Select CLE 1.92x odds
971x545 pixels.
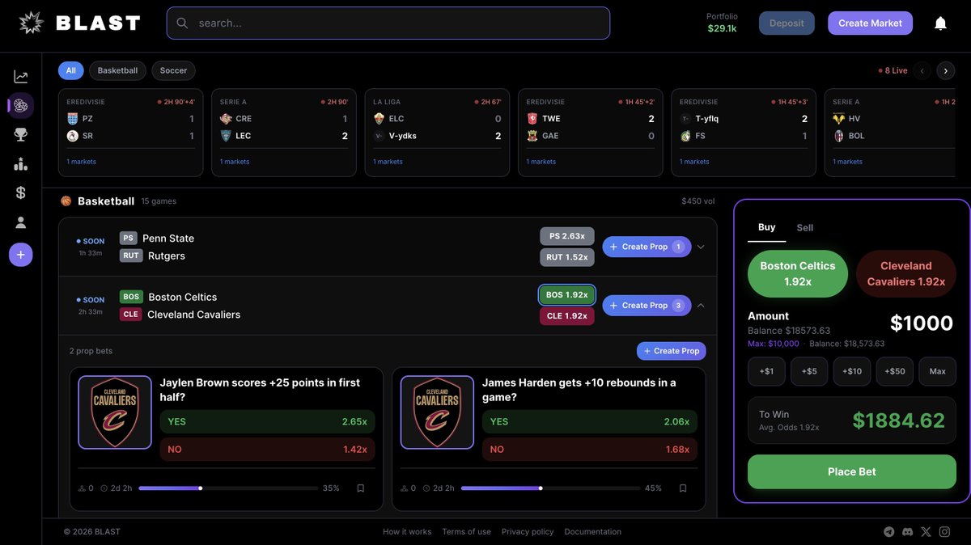(x=567, y=316)
